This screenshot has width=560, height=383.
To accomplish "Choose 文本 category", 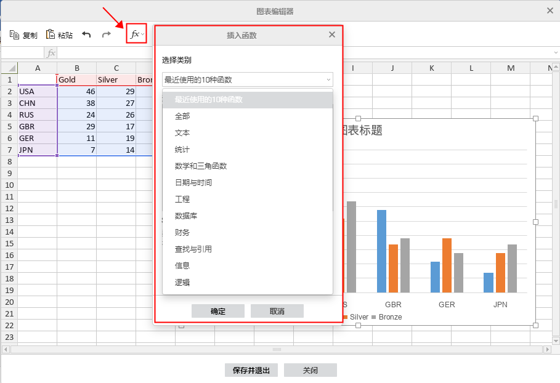I will click(248, 133).
